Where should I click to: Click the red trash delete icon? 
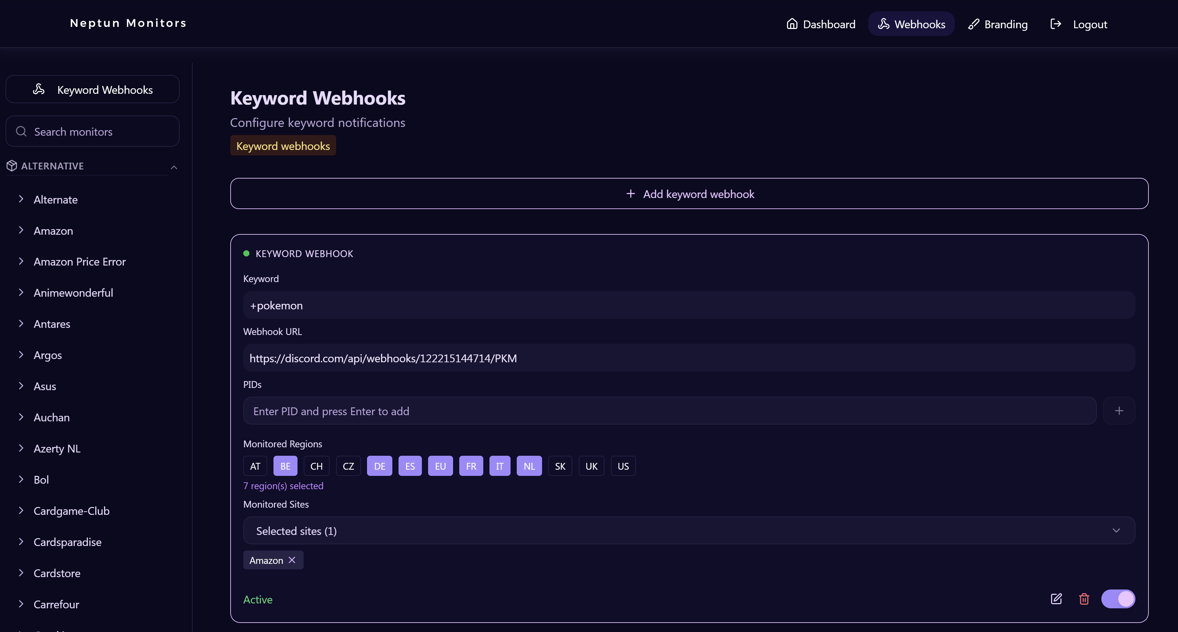point(1084,599)
